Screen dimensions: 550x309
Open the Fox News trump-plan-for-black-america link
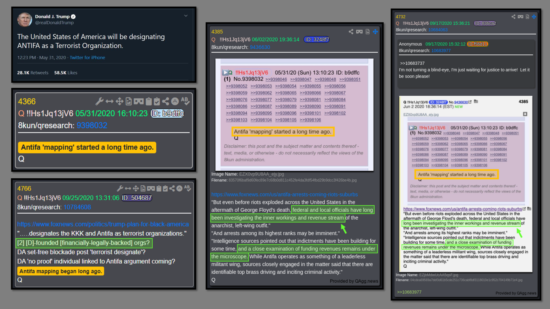coord(103,224)
